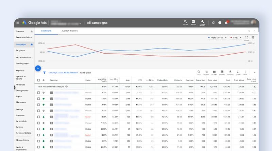Open the Segment icon in table toolbar
Viewport: 272px width, 151px height.
[x=206, y=73]
